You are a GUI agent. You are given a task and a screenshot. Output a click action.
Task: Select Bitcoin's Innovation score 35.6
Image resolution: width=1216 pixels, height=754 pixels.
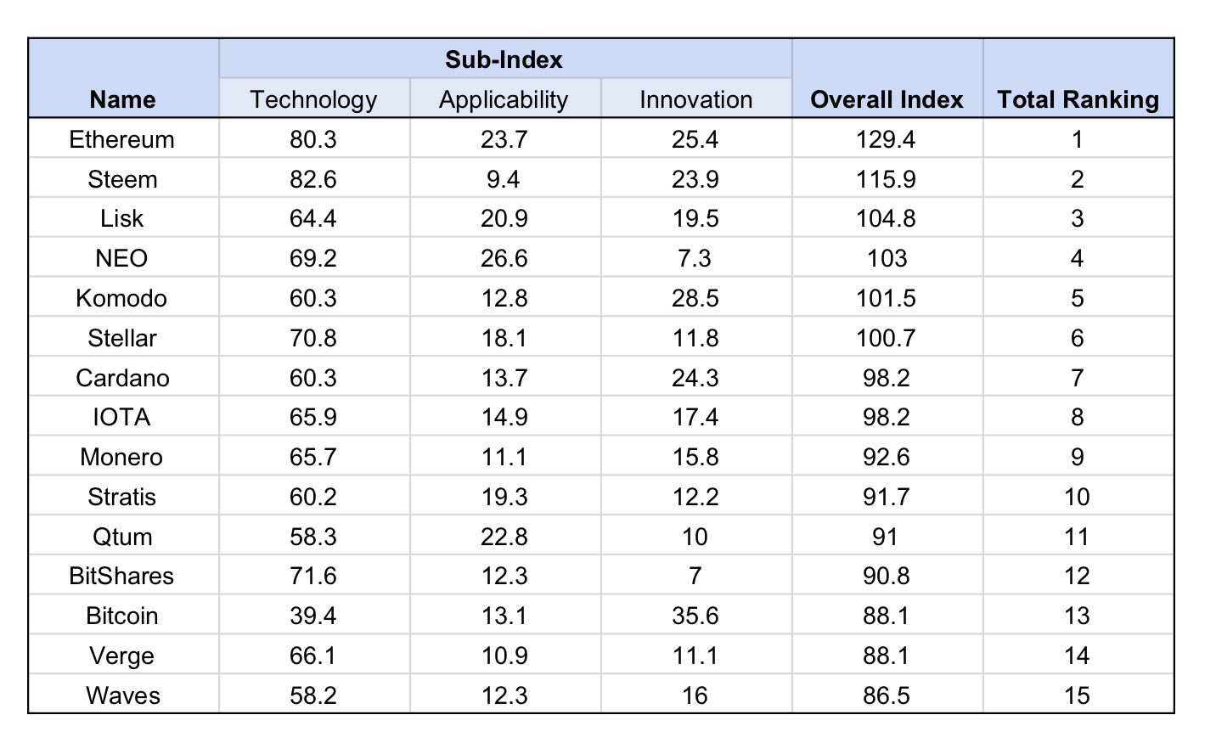[695, 616]
